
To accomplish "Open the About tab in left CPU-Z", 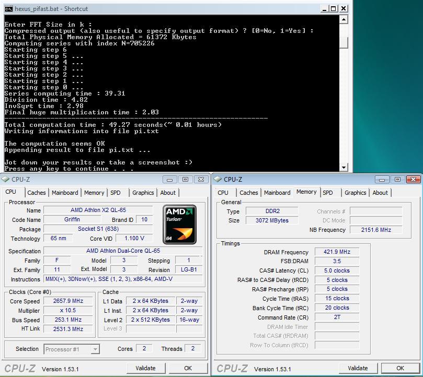I will click(x=168, y=193).
